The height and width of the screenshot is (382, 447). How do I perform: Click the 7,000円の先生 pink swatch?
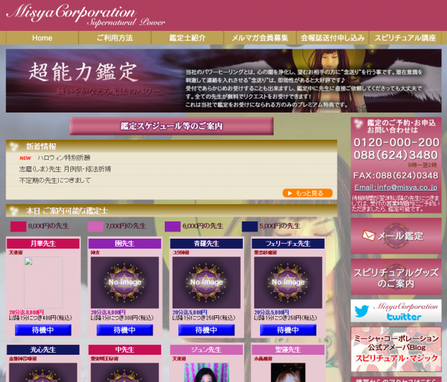[x=95, y=226]
